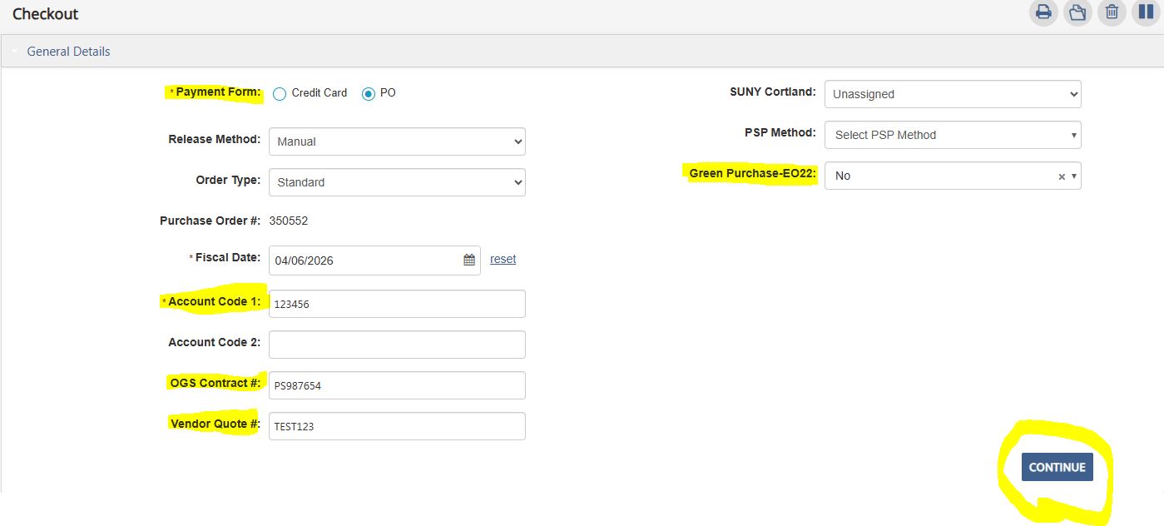Click the reset link next to Fiscal Date

(503, 259)
